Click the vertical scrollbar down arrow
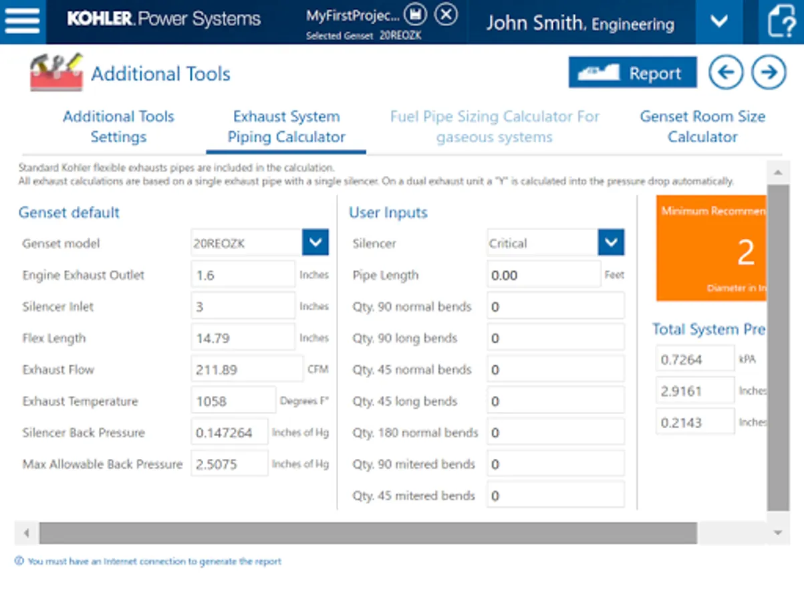The image size is (804, 602). [777, 533]
